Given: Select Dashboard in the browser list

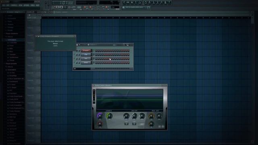Looking at the screenshot, I should pos(13,81).
